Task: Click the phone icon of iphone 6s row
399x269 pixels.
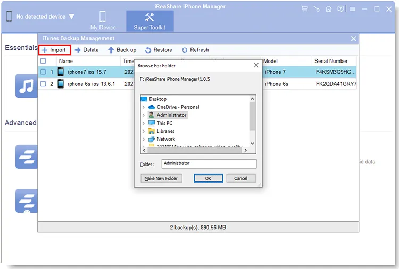Action: click(61, 84)
